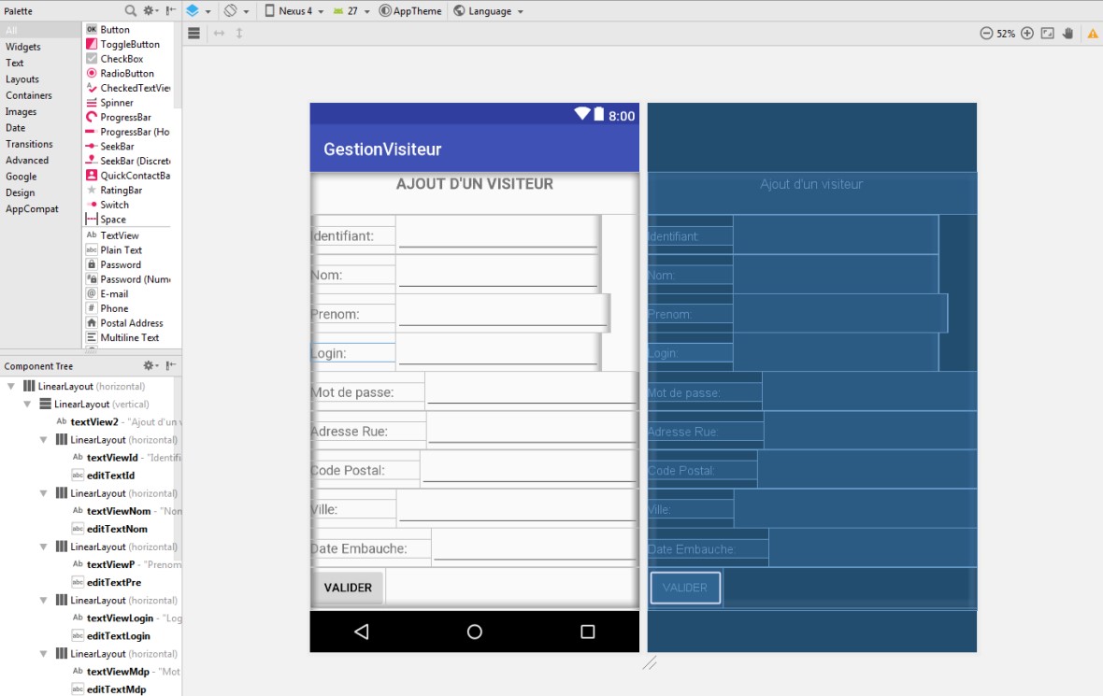This screenshot has width=1103, height=696.
Task: Collapse the root LinearLayout (horizontal) node
Action: [x=11, y=387]
